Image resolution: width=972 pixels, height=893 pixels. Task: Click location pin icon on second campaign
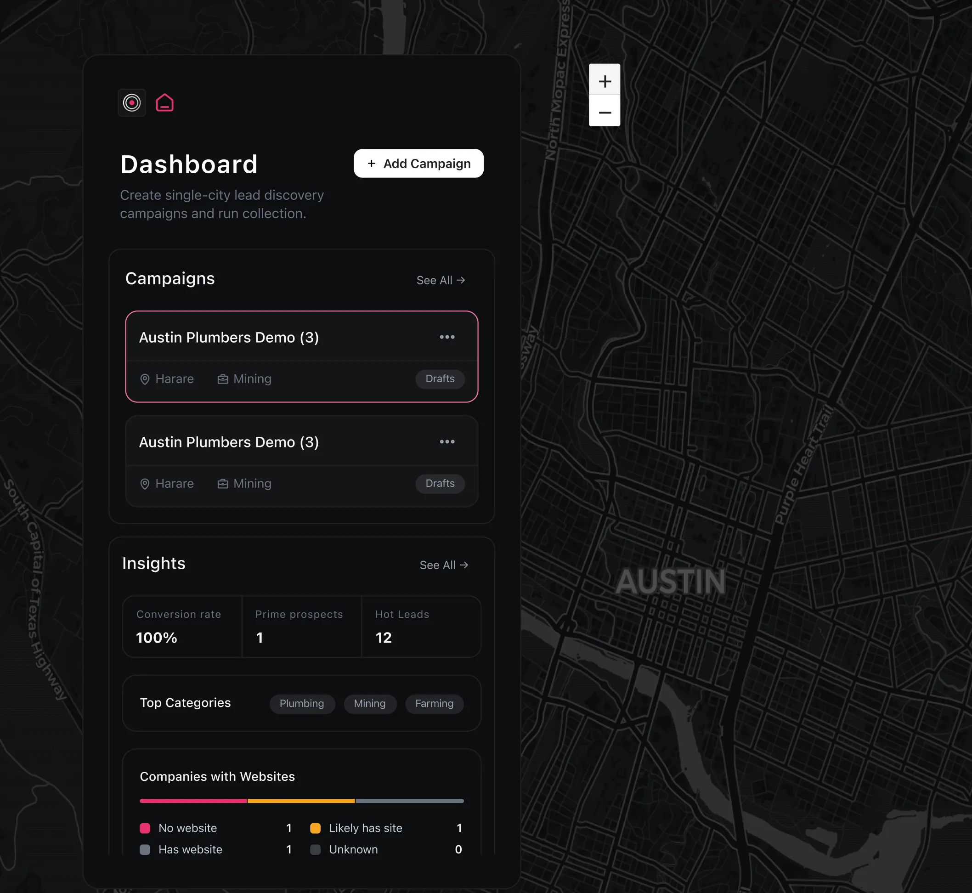tap(144, 484)
